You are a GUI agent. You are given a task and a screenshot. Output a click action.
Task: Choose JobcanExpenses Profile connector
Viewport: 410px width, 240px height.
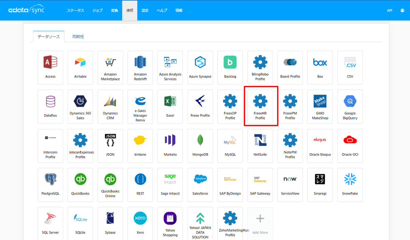(x=80, y=146)
